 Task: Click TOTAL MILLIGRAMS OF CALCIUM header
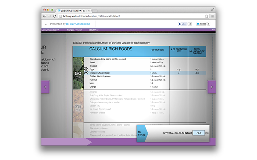point(197,51)
